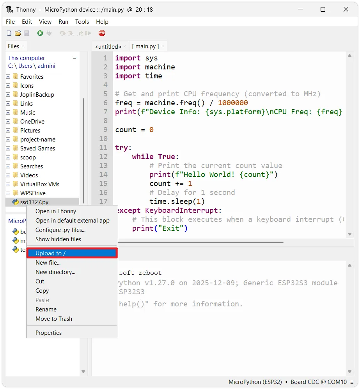Click the Open file folder icon

tap(18, 34)
